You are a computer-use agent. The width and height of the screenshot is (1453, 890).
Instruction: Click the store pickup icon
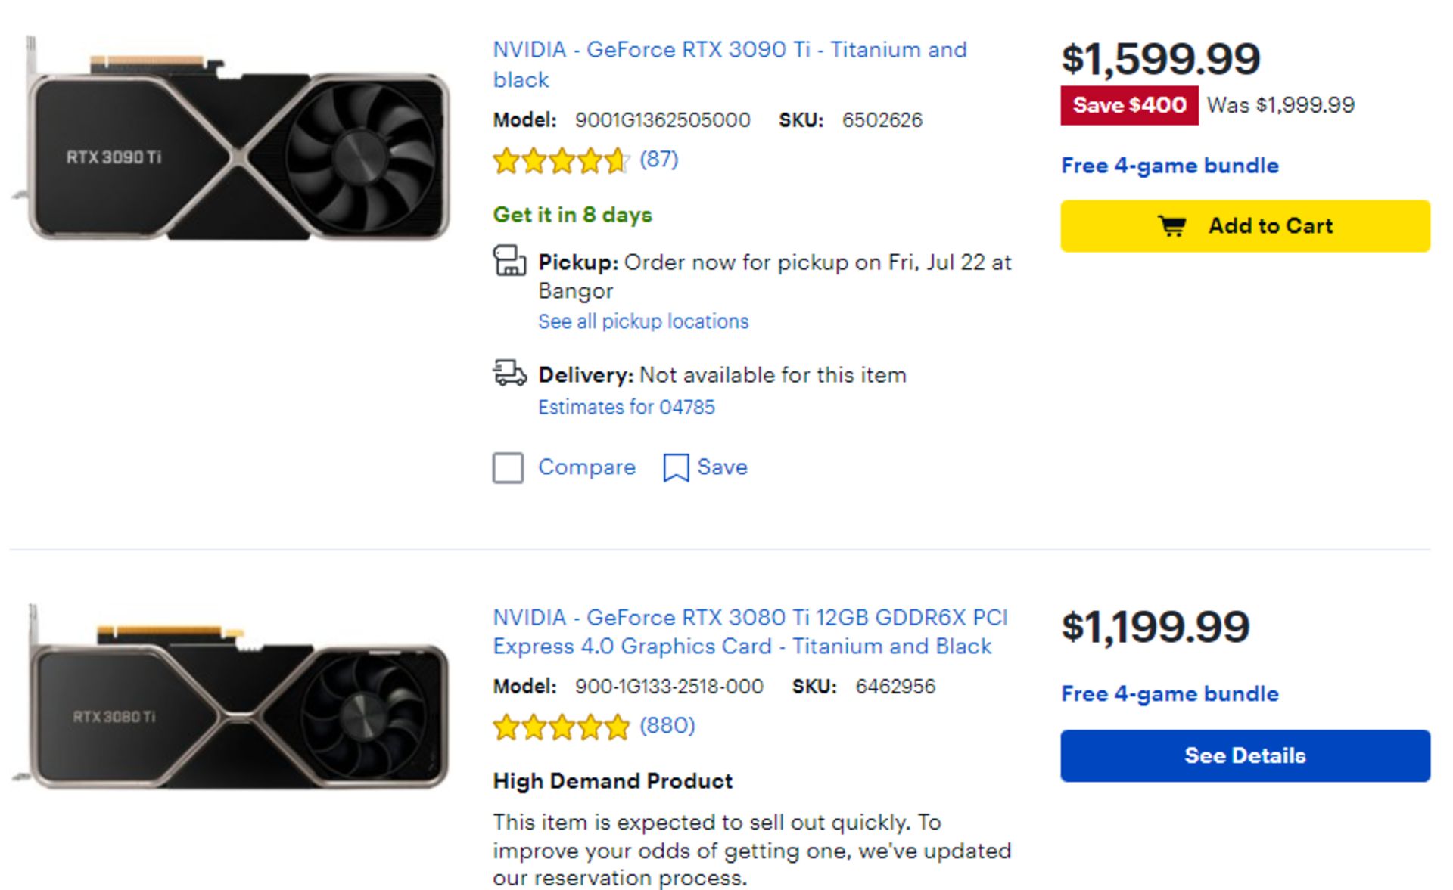509,263
